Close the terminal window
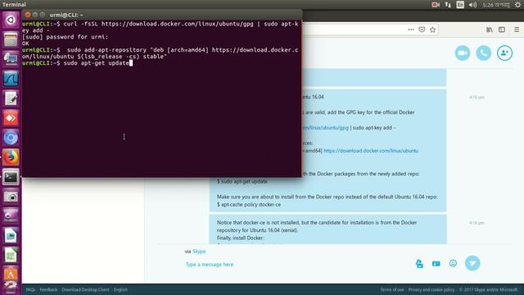 [x=28, y=15]
